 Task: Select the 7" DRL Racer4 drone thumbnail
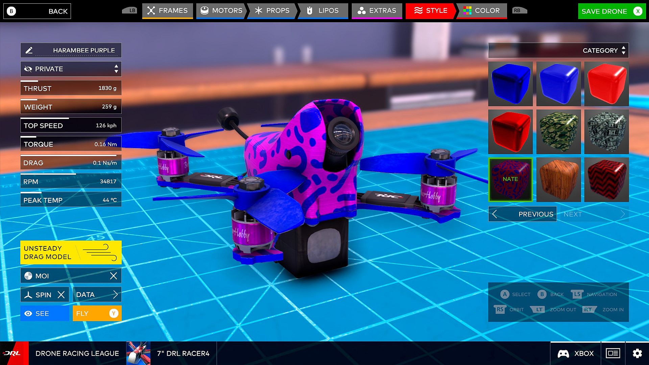coord(138,354)
